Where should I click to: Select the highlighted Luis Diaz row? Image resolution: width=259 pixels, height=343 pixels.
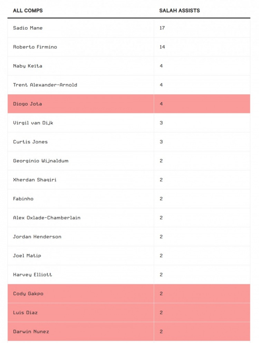25,312
